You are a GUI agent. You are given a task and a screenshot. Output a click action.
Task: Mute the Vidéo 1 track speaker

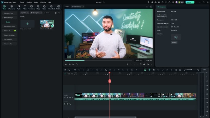[67, 98]
